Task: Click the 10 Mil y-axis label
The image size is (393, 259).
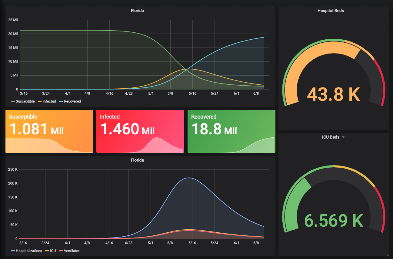Action: tap(13, 61)
